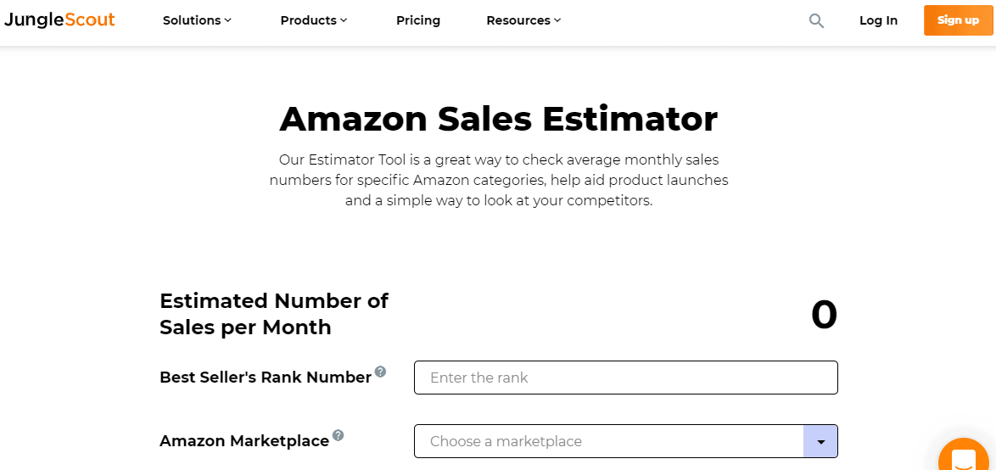
Task: Expand the Solutions menu
Action: click(197, 20)
